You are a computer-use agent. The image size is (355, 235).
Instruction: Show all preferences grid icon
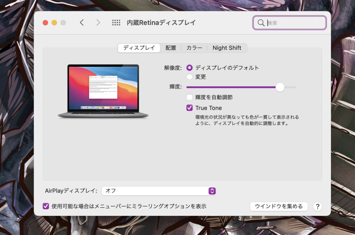pyautogui.click(x=116, y=23)
